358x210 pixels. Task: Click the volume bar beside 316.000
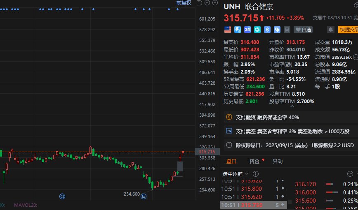pyautogui.click(x=332, y=192)
